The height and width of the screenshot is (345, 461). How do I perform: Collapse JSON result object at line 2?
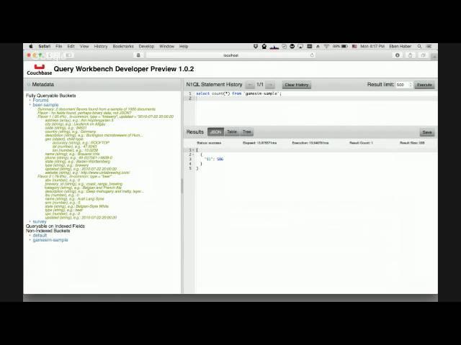tap(193, 155)
